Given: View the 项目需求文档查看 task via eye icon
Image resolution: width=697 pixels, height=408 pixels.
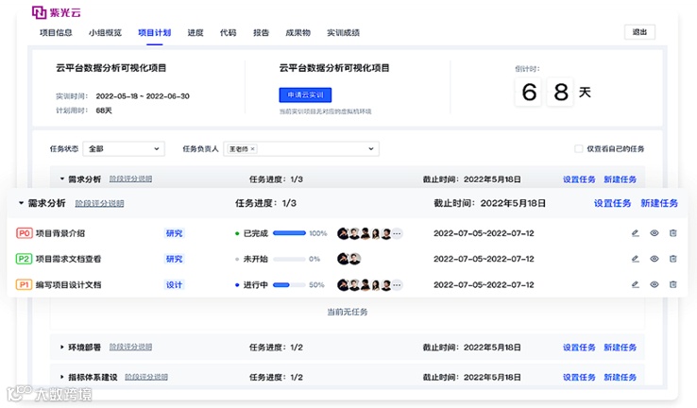Looking at the screenshot, I should tap(654, 259).
